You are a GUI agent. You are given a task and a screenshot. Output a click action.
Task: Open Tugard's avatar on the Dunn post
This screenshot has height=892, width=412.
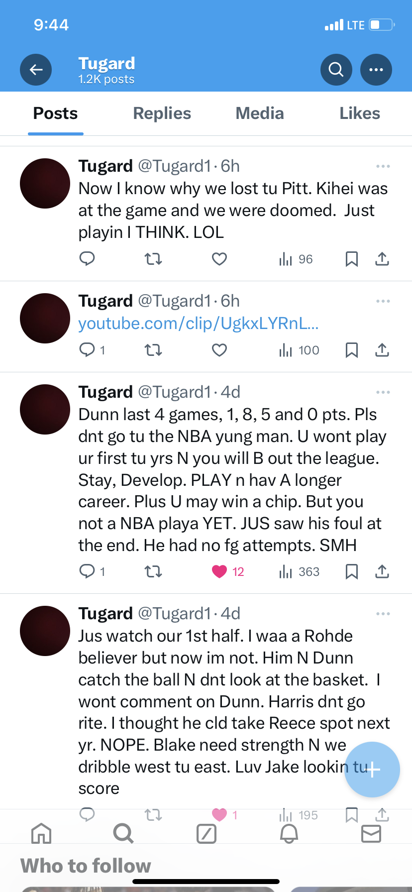coord(45,409)
